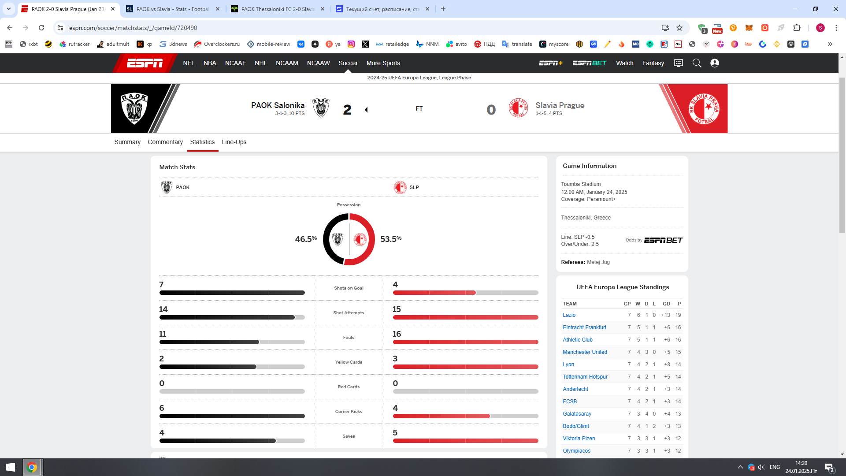Click the ESPN logo in header

(145, 63)
